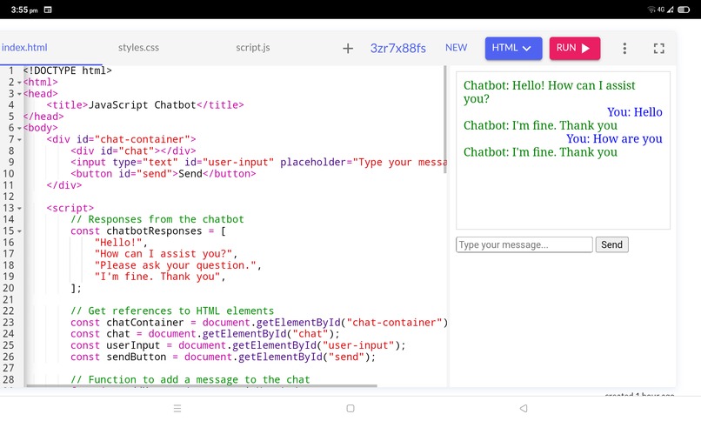The height and width of the screenshot is (421, 701).
Task: Click the 'const userInput' declaration line
Action: [x=237, y=345]
